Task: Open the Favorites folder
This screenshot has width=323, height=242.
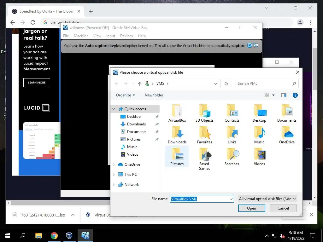Action: click(x=204, y=135)
